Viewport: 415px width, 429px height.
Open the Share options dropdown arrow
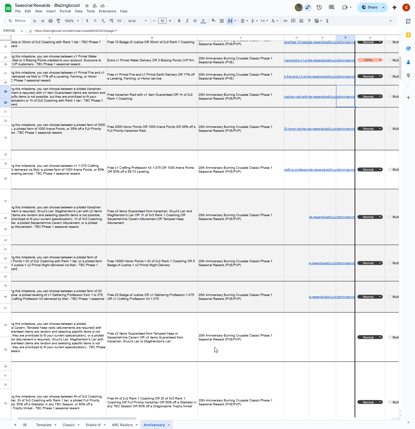coord(384,7)
